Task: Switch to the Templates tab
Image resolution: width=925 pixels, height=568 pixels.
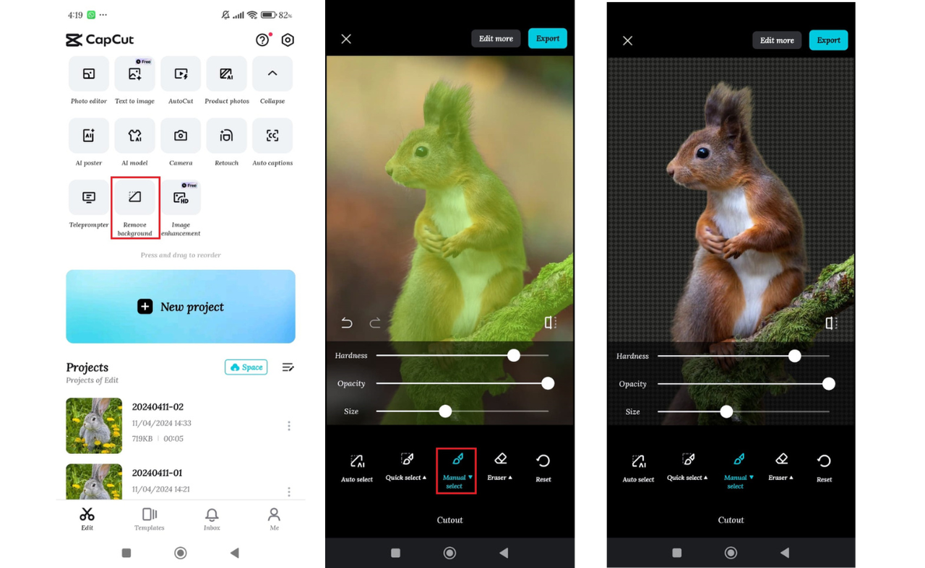Action: 150,519
